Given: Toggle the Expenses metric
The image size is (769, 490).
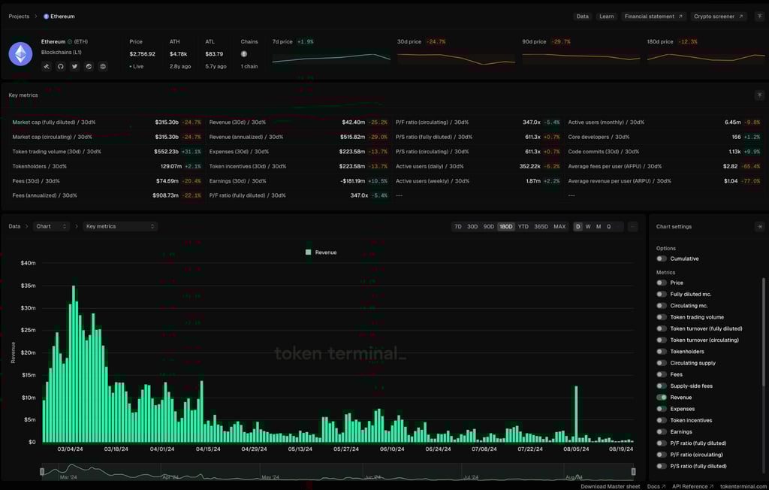Looking at the screenshot, I should tap(662, 409).
